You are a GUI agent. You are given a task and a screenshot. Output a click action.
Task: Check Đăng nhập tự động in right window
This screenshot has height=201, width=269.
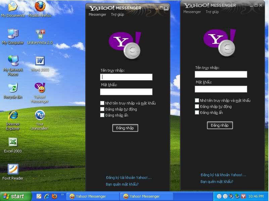tap(197, 107)
